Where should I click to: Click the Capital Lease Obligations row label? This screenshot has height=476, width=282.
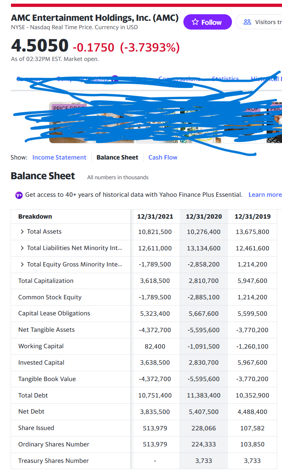point(54,313)
